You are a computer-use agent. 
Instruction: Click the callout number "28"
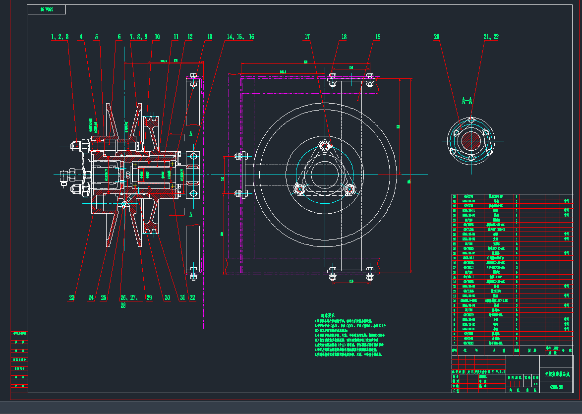(x=123, y=305)
